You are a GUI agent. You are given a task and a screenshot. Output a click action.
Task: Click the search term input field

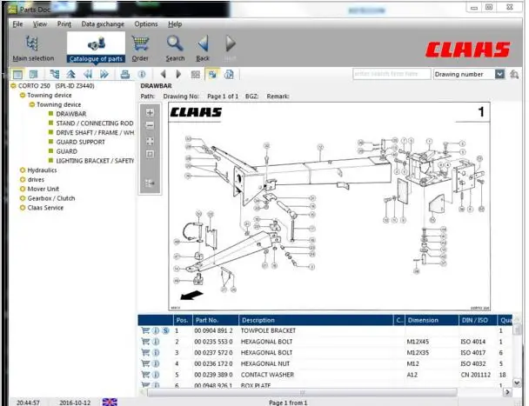tap(392, 75)
